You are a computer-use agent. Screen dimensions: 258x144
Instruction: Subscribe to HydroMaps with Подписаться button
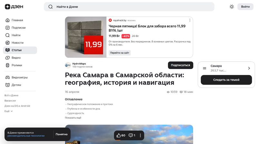pyautogui.click(x=181, y=65)
